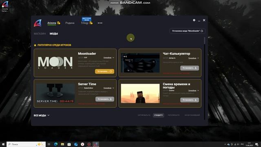Switch to the Родина project tab

click(70, 23)
